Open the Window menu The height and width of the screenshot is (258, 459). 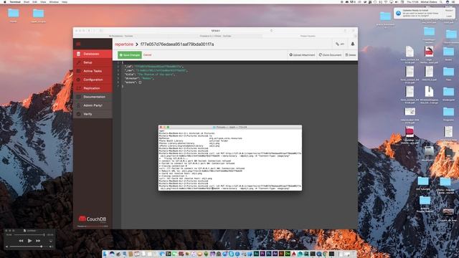pyautogui.click(x=54, y=1)
